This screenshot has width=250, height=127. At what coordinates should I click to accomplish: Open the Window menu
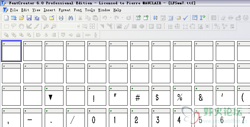click(104, 10)
